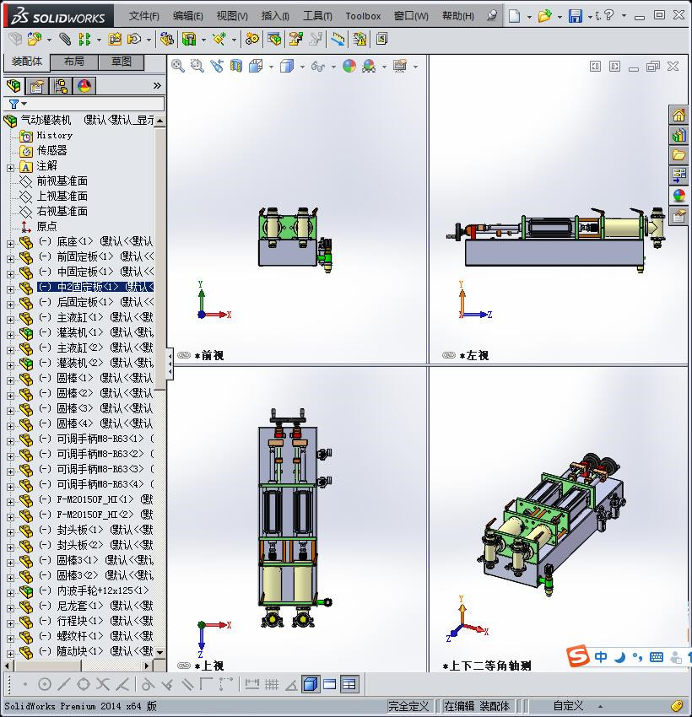Open the 编辑(E) menu
The image size is (692, 717).
pos(187,16)
